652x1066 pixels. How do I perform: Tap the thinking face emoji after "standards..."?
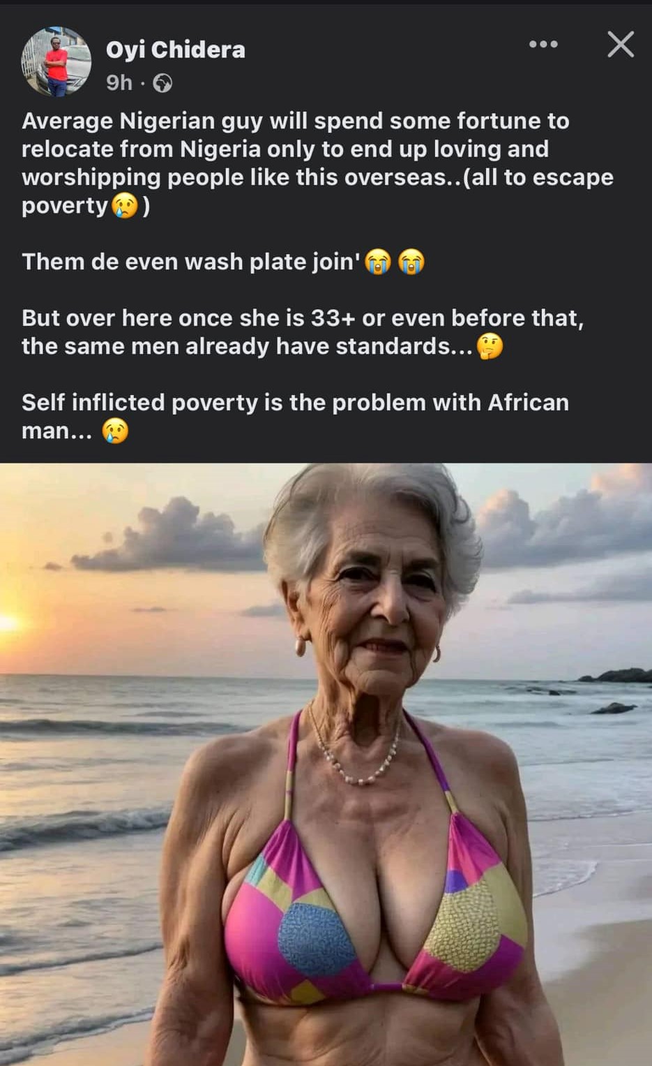[x=490, y=346]
